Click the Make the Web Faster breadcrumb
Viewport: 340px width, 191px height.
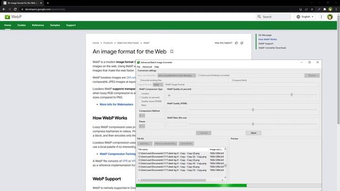[128, 43]
